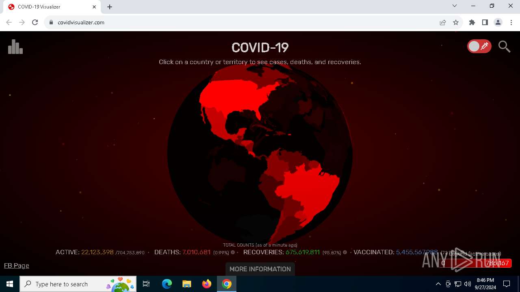Launch Firefox from taskbar
This screenshot has height=292, width=520.
(207, 284)
